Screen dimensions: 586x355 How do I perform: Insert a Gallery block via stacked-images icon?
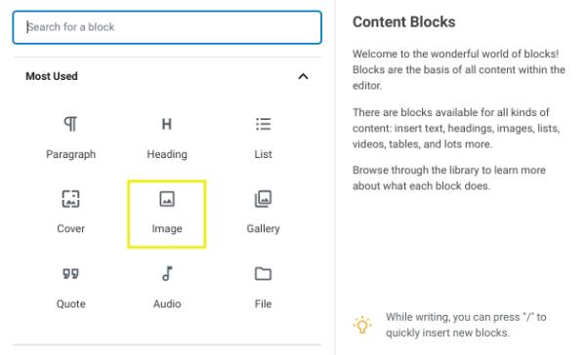coord(263,199)
